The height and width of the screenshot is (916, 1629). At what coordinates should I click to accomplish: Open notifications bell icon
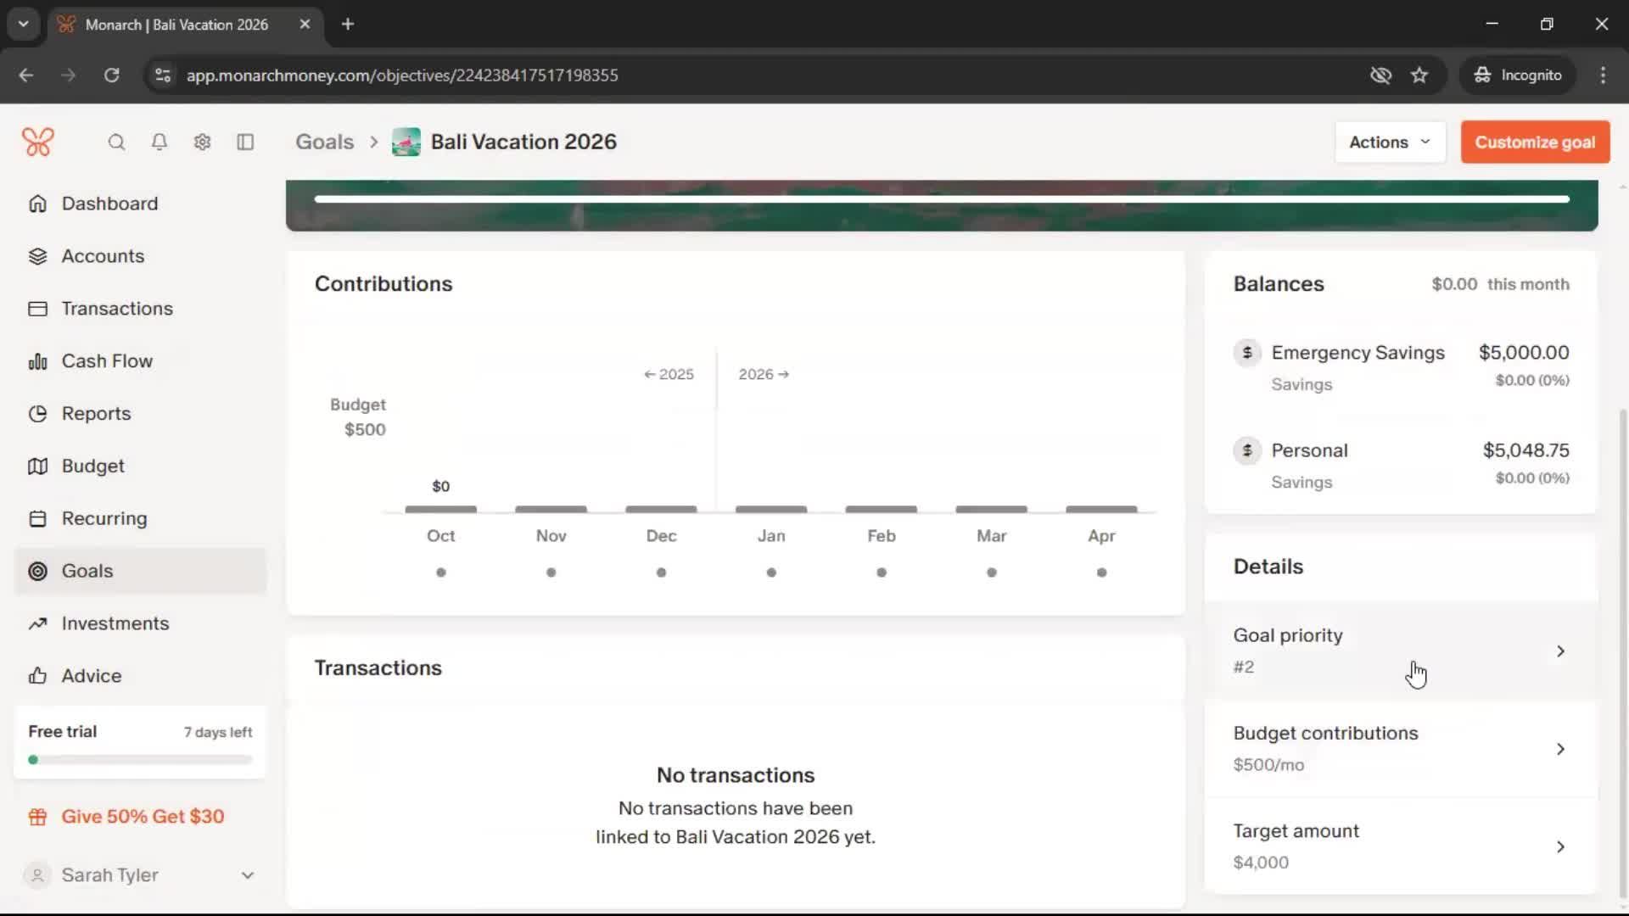click(x=159, y=142)
